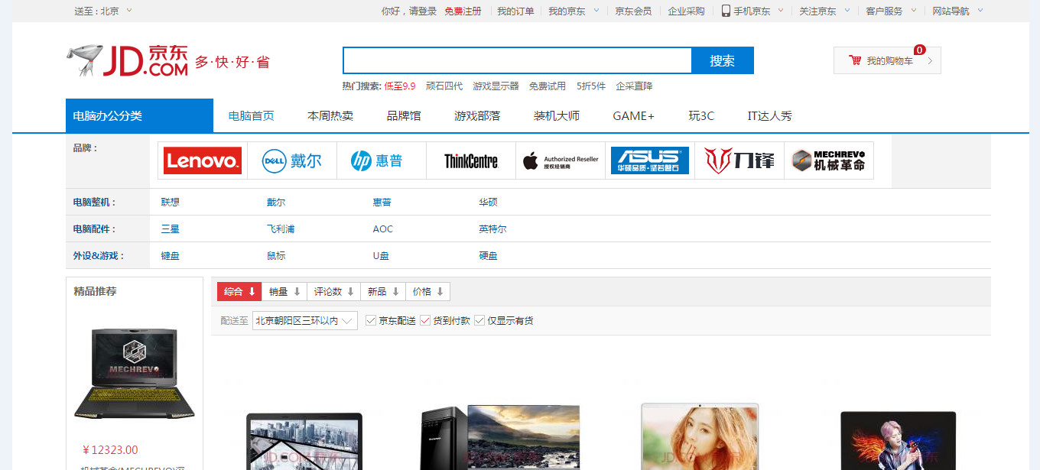Sort products by 价格
The height and width of the screenshot is (470, 1040).
[x=428, y=291]
